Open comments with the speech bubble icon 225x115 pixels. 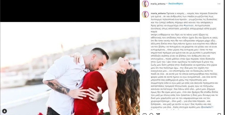(x=151, y=114)
